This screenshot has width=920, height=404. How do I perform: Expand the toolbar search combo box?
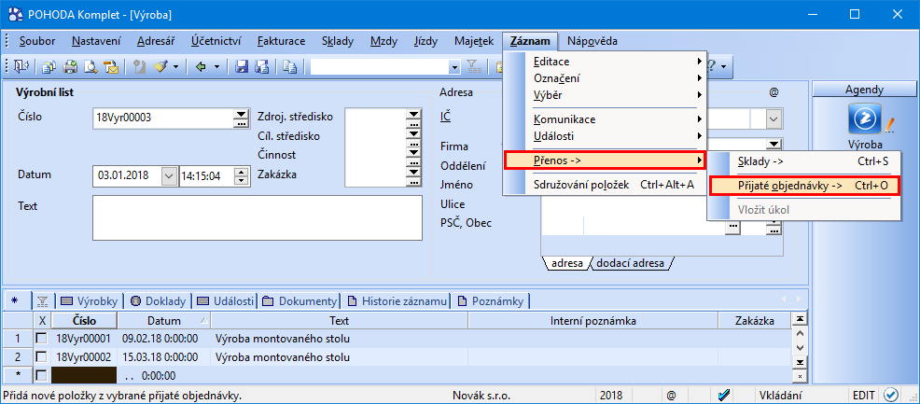coord(454,67)
